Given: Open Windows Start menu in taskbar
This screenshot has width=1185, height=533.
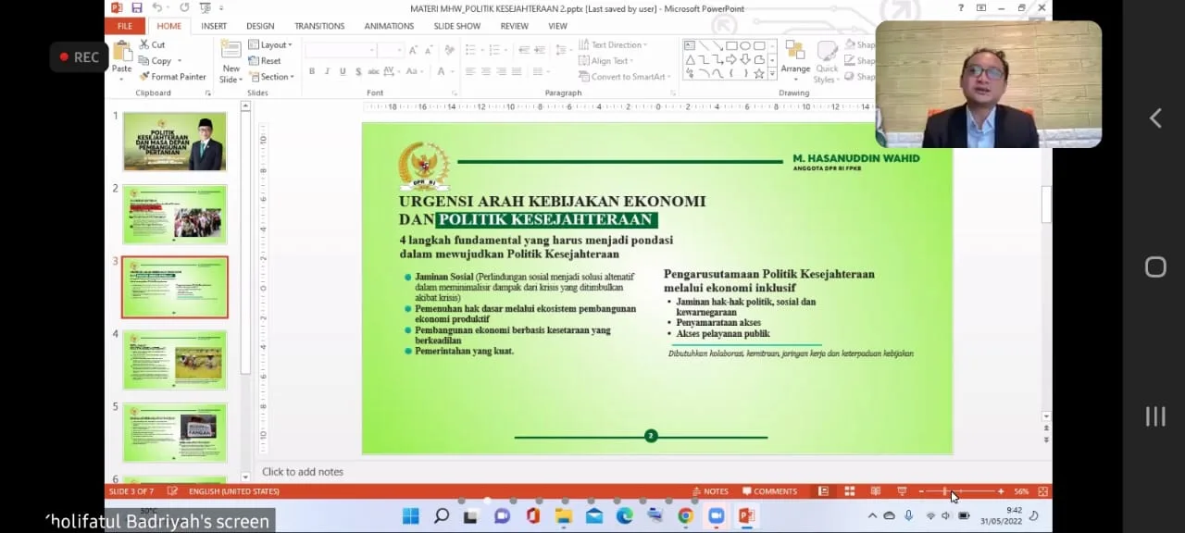Looking at the screenshot, I should point(411,515).
